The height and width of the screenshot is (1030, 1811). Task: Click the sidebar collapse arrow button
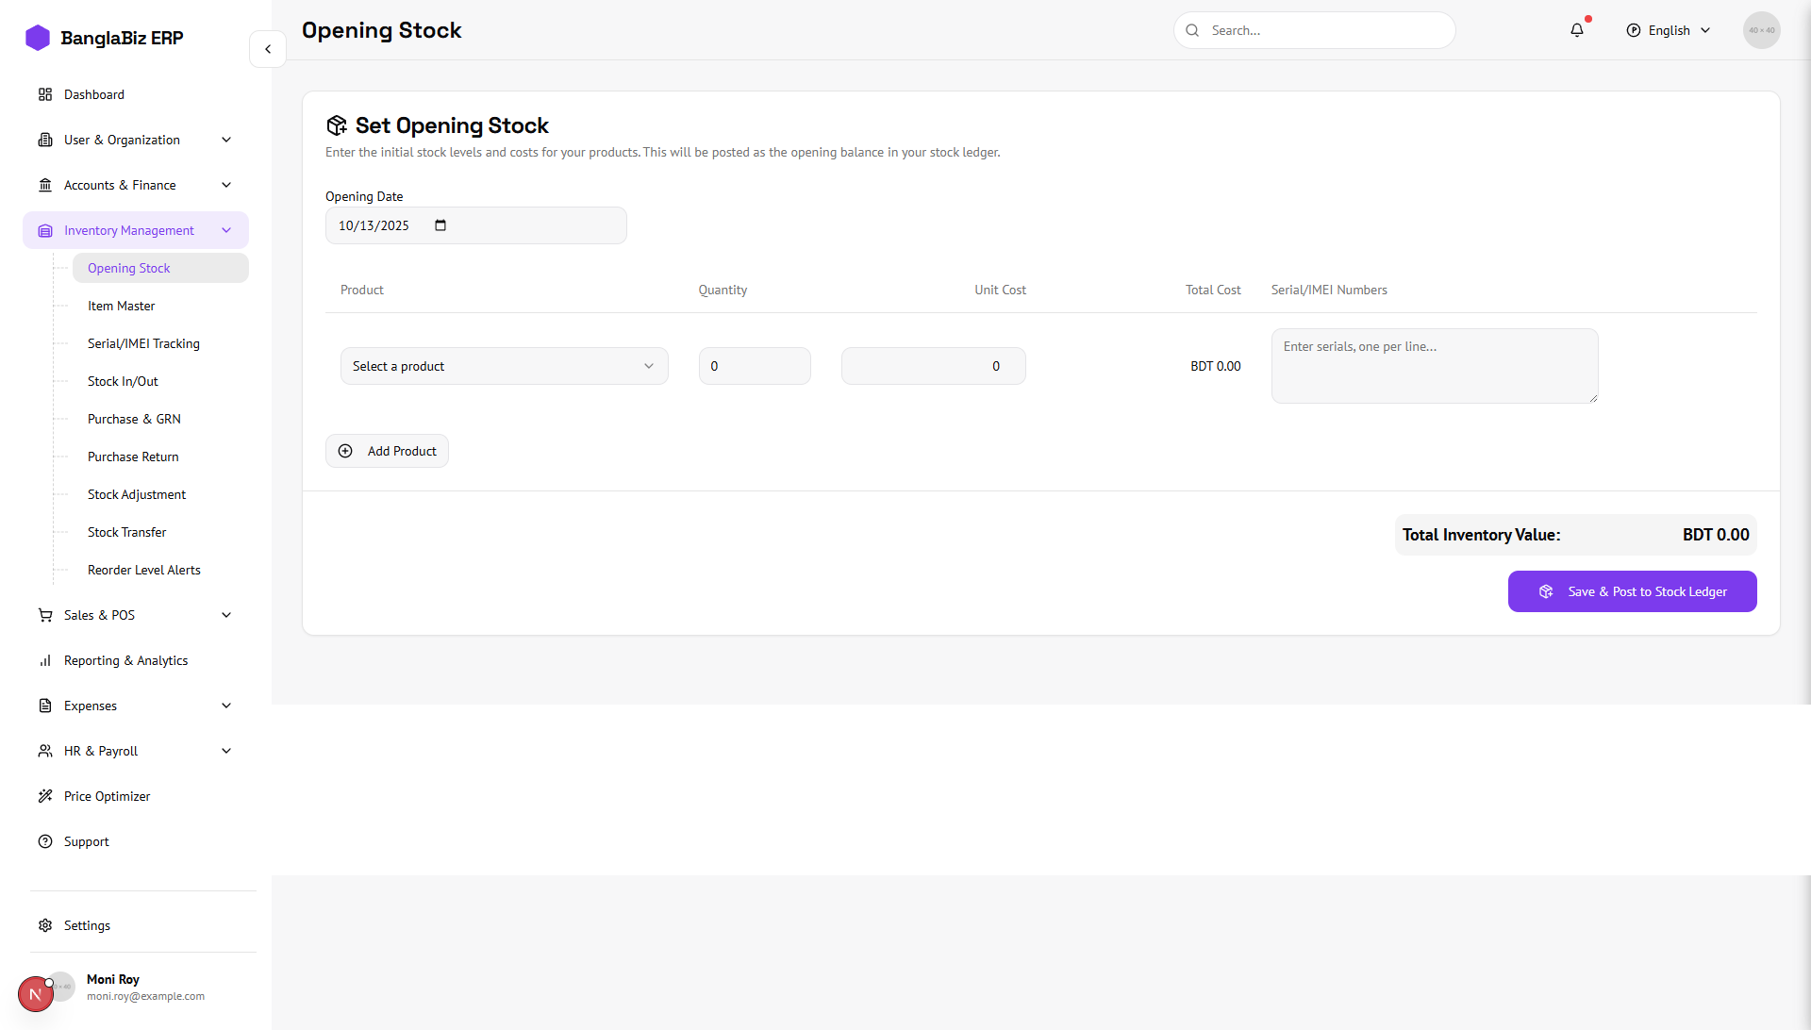point(268,49)
